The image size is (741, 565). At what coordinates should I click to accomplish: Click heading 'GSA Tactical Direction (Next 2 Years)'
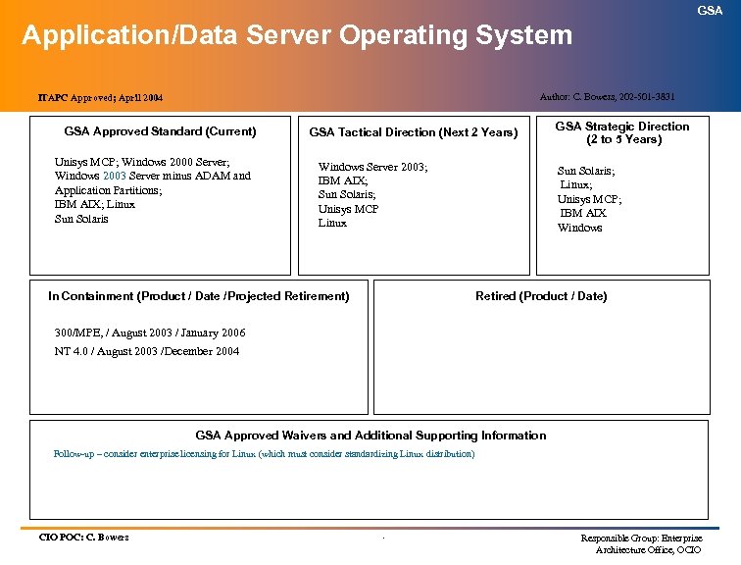point(414,132)
